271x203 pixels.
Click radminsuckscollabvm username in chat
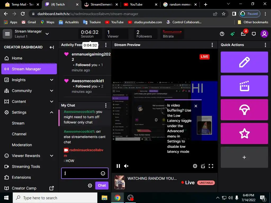tap(83, 153)
